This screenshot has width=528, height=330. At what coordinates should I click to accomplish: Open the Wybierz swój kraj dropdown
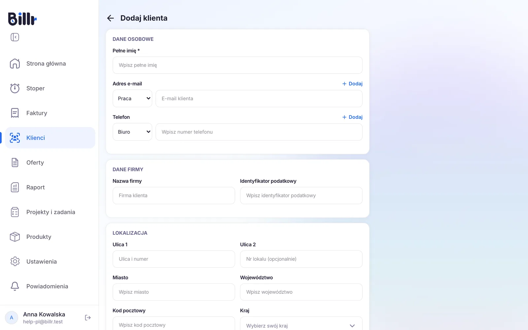pos(301,325)
